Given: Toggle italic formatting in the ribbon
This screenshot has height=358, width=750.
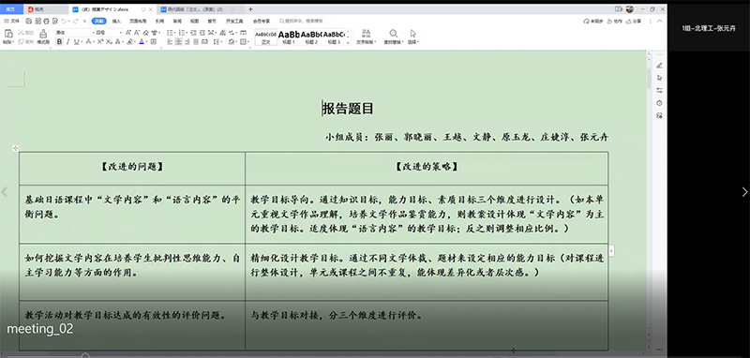Looking at the screenshot, I should click(67, 42).
